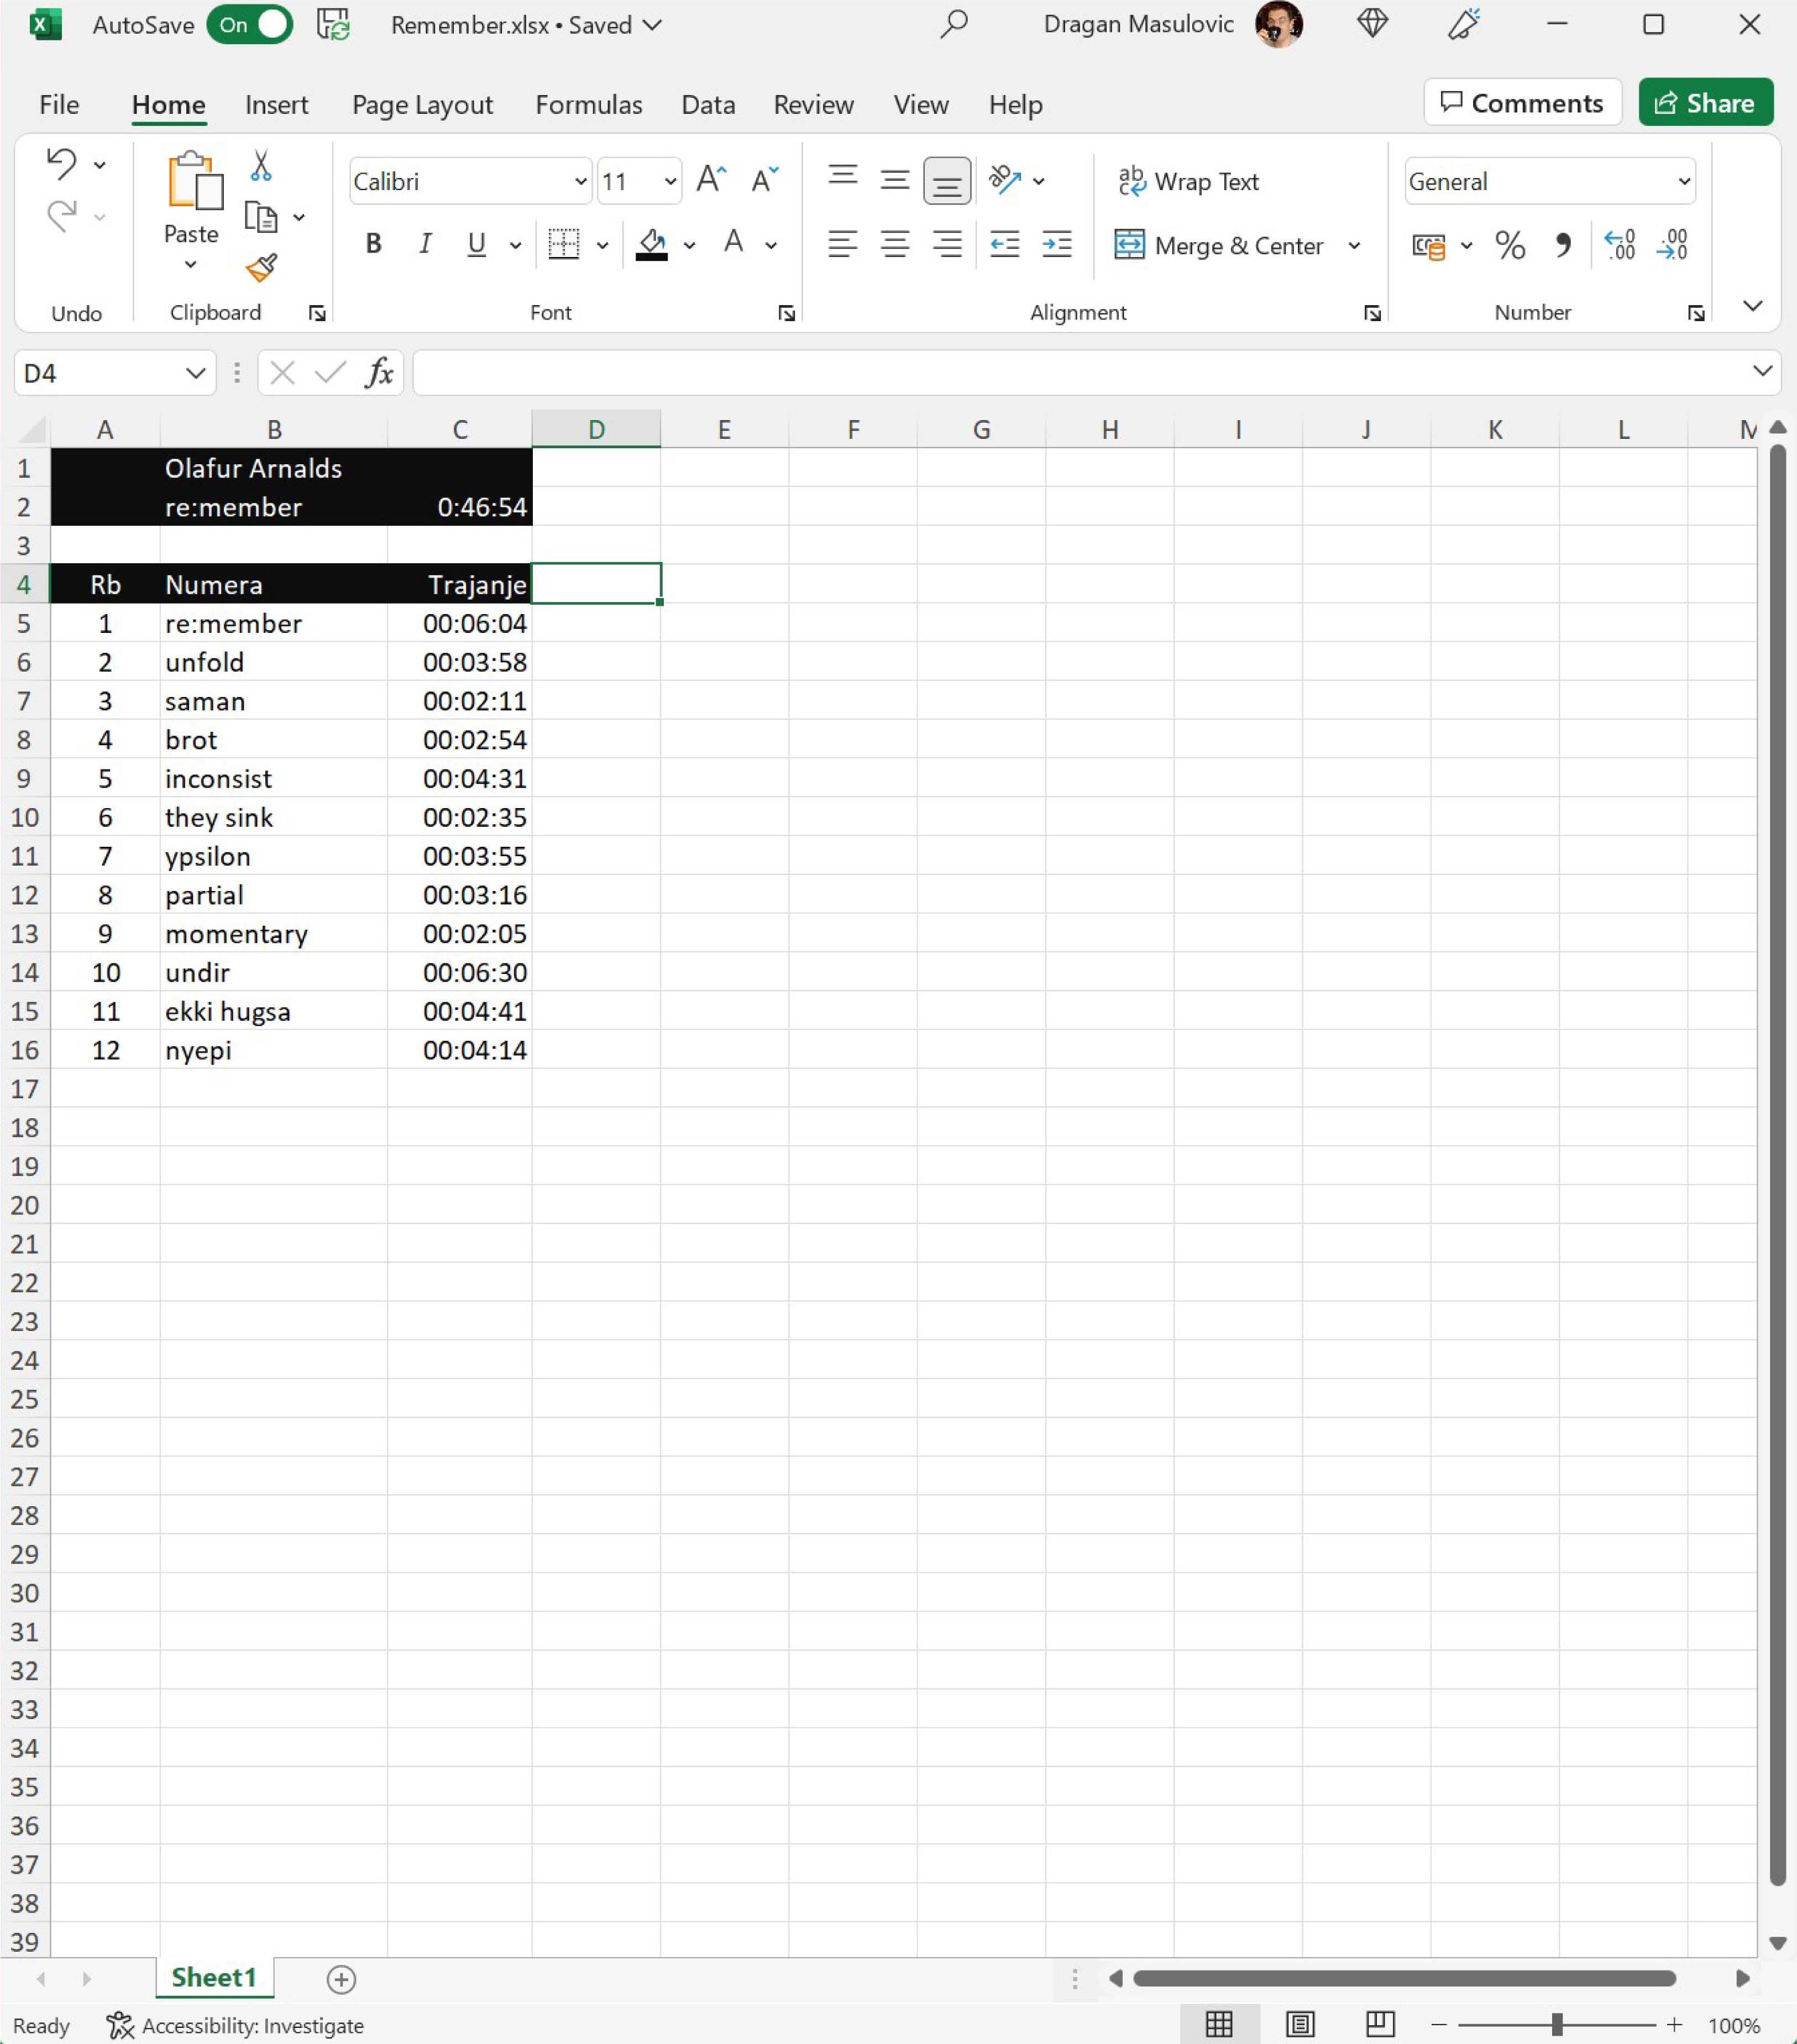Open the Comments pane button
Screen dimensions: 1797x2044
tap(1521, 103)
